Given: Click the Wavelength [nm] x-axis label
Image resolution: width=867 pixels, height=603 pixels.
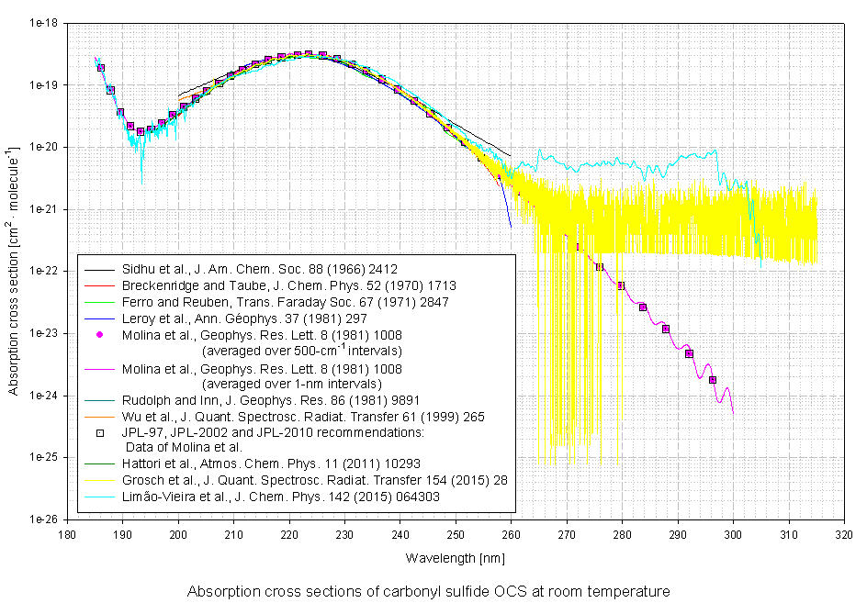Looking at the screenshot, I should click(x=456, y=558).
